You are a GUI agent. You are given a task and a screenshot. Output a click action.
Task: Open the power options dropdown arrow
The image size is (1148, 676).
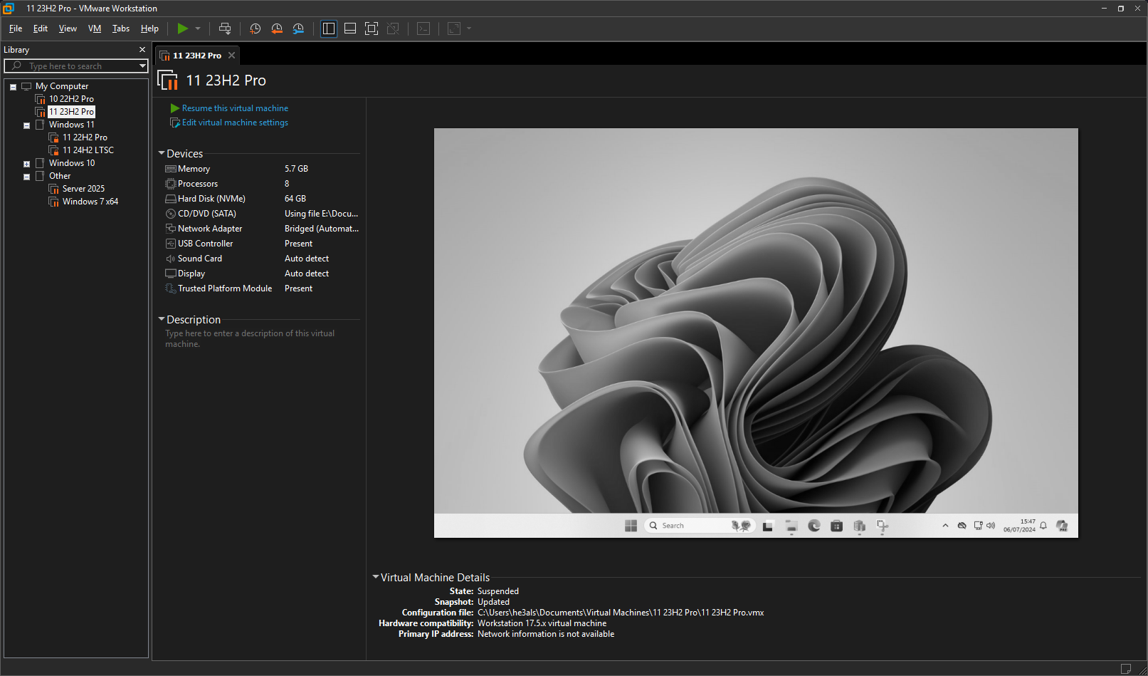(198, 28)
